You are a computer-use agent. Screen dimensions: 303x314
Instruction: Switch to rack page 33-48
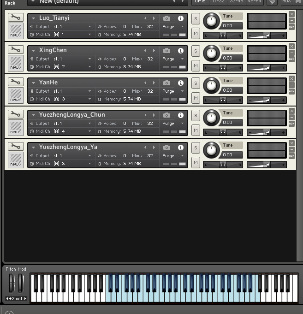click(x=236, y=2)
